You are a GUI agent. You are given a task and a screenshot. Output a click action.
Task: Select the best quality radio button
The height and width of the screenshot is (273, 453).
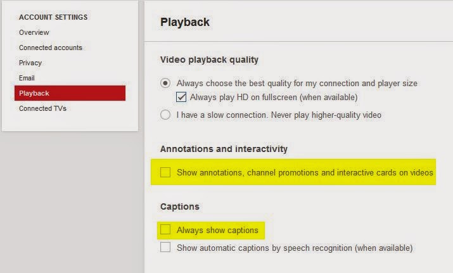165,83
